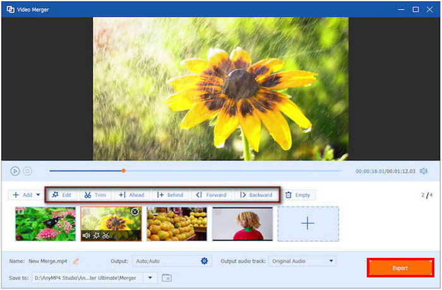442x290 pixels.
Task: Expand the Save to path dropdown
Action: (150, 278)
